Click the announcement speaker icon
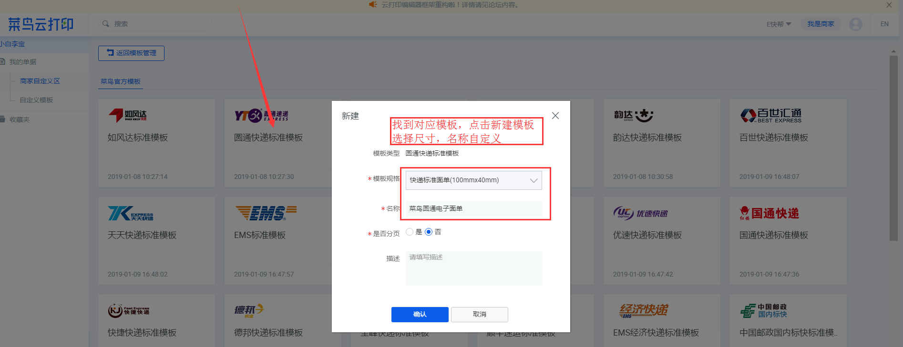This screenshot has width=903, height=347. [x=373, y=5]
